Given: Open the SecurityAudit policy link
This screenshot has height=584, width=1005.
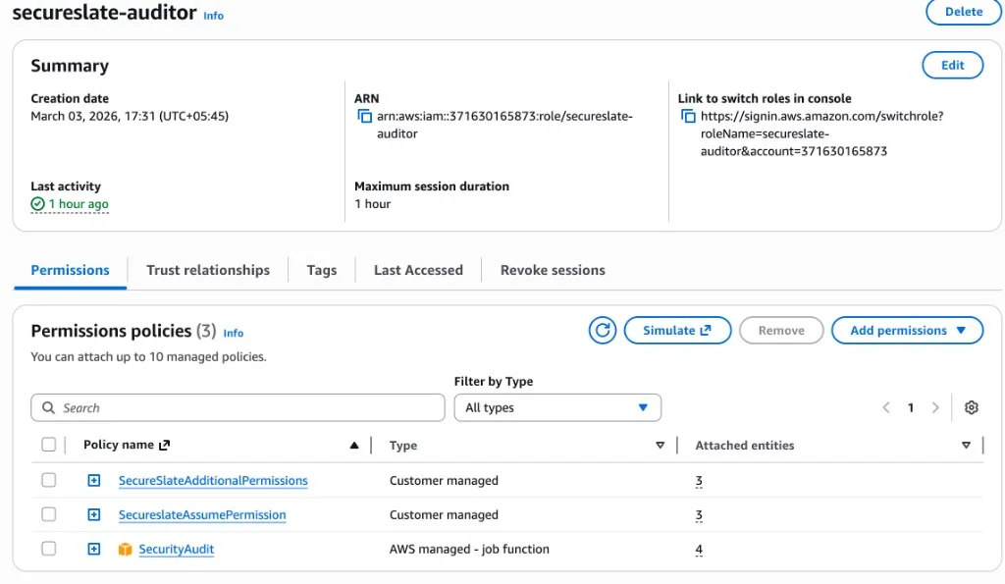Looking at the screenshot, I should click(x=177, y=550).
